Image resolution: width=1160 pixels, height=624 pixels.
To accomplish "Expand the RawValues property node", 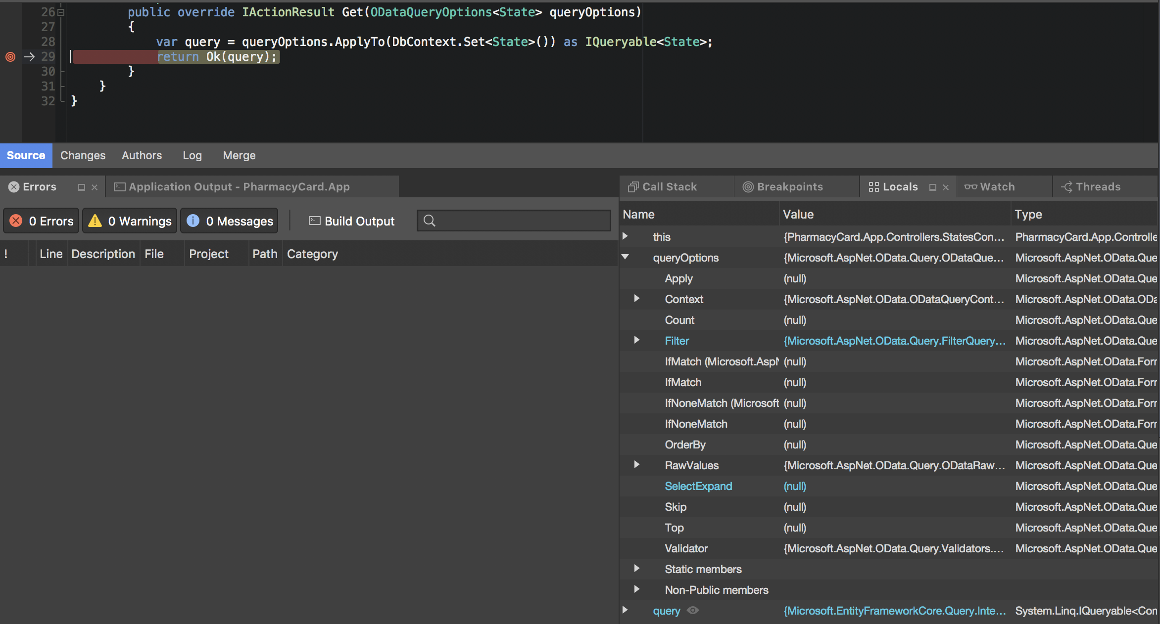I will [x=637, y=465].
